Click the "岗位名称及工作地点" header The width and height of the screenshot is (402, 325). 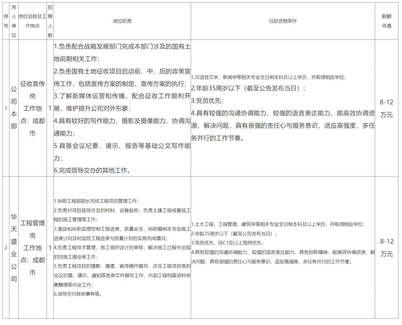coord(33,21)
